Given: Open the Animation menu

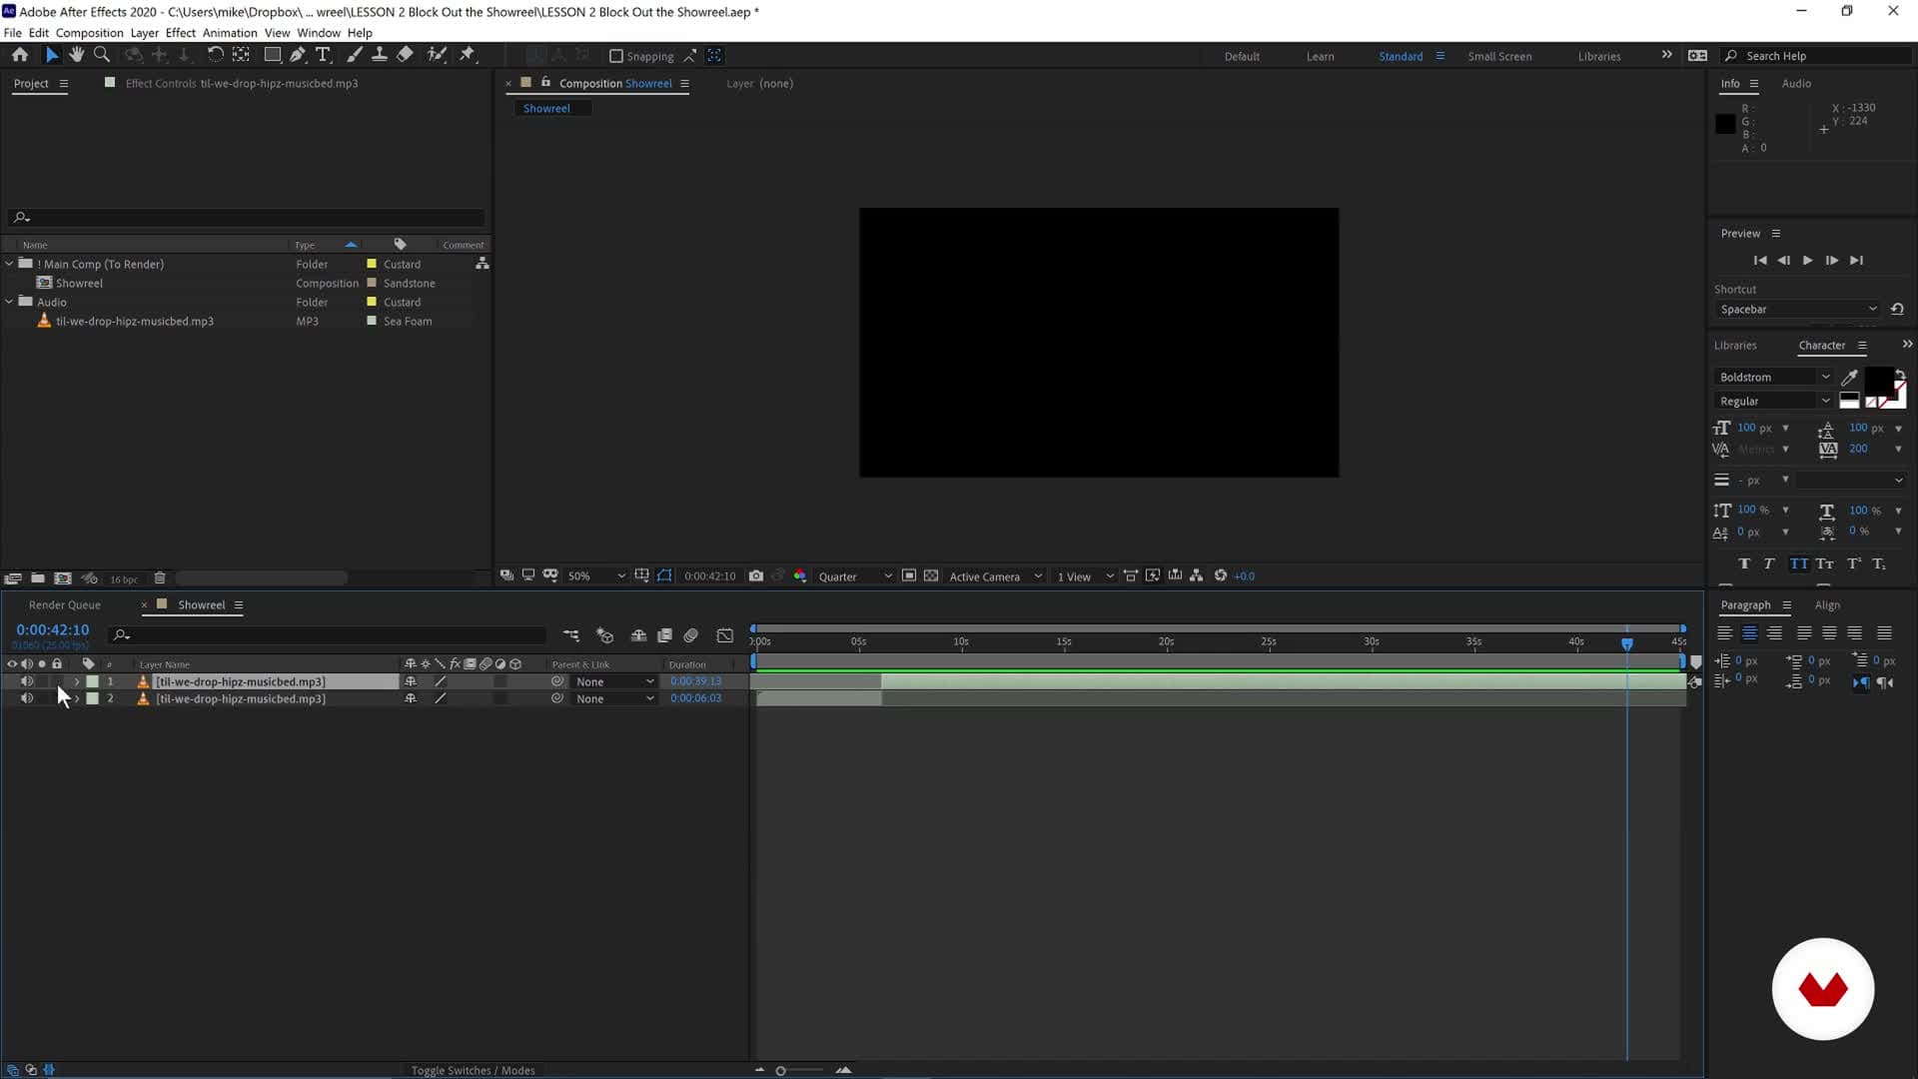Looking at the screenshot, I should click(230, 32).
